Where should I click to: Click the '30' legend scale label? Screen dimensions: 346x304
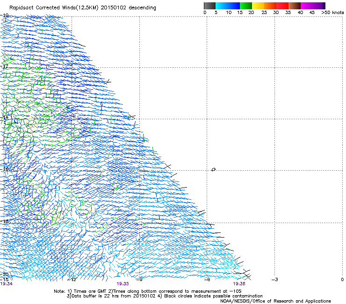pyautogui.click(x=276, y=13)
